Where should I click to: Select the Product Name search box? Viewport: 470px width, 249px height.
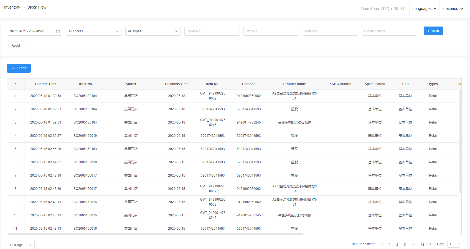389,31
